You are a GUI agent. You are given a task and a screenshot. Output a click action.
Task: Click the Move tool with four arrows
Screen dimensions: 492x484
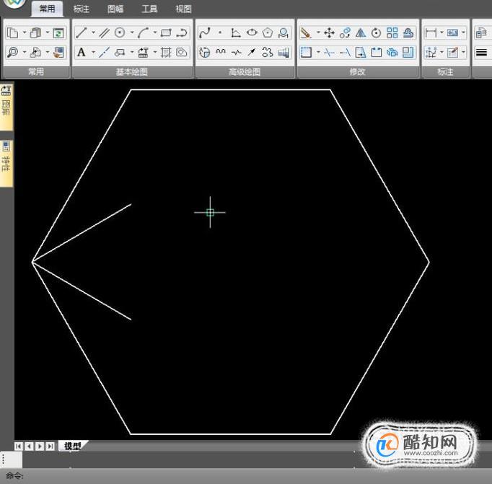point(329,32)
